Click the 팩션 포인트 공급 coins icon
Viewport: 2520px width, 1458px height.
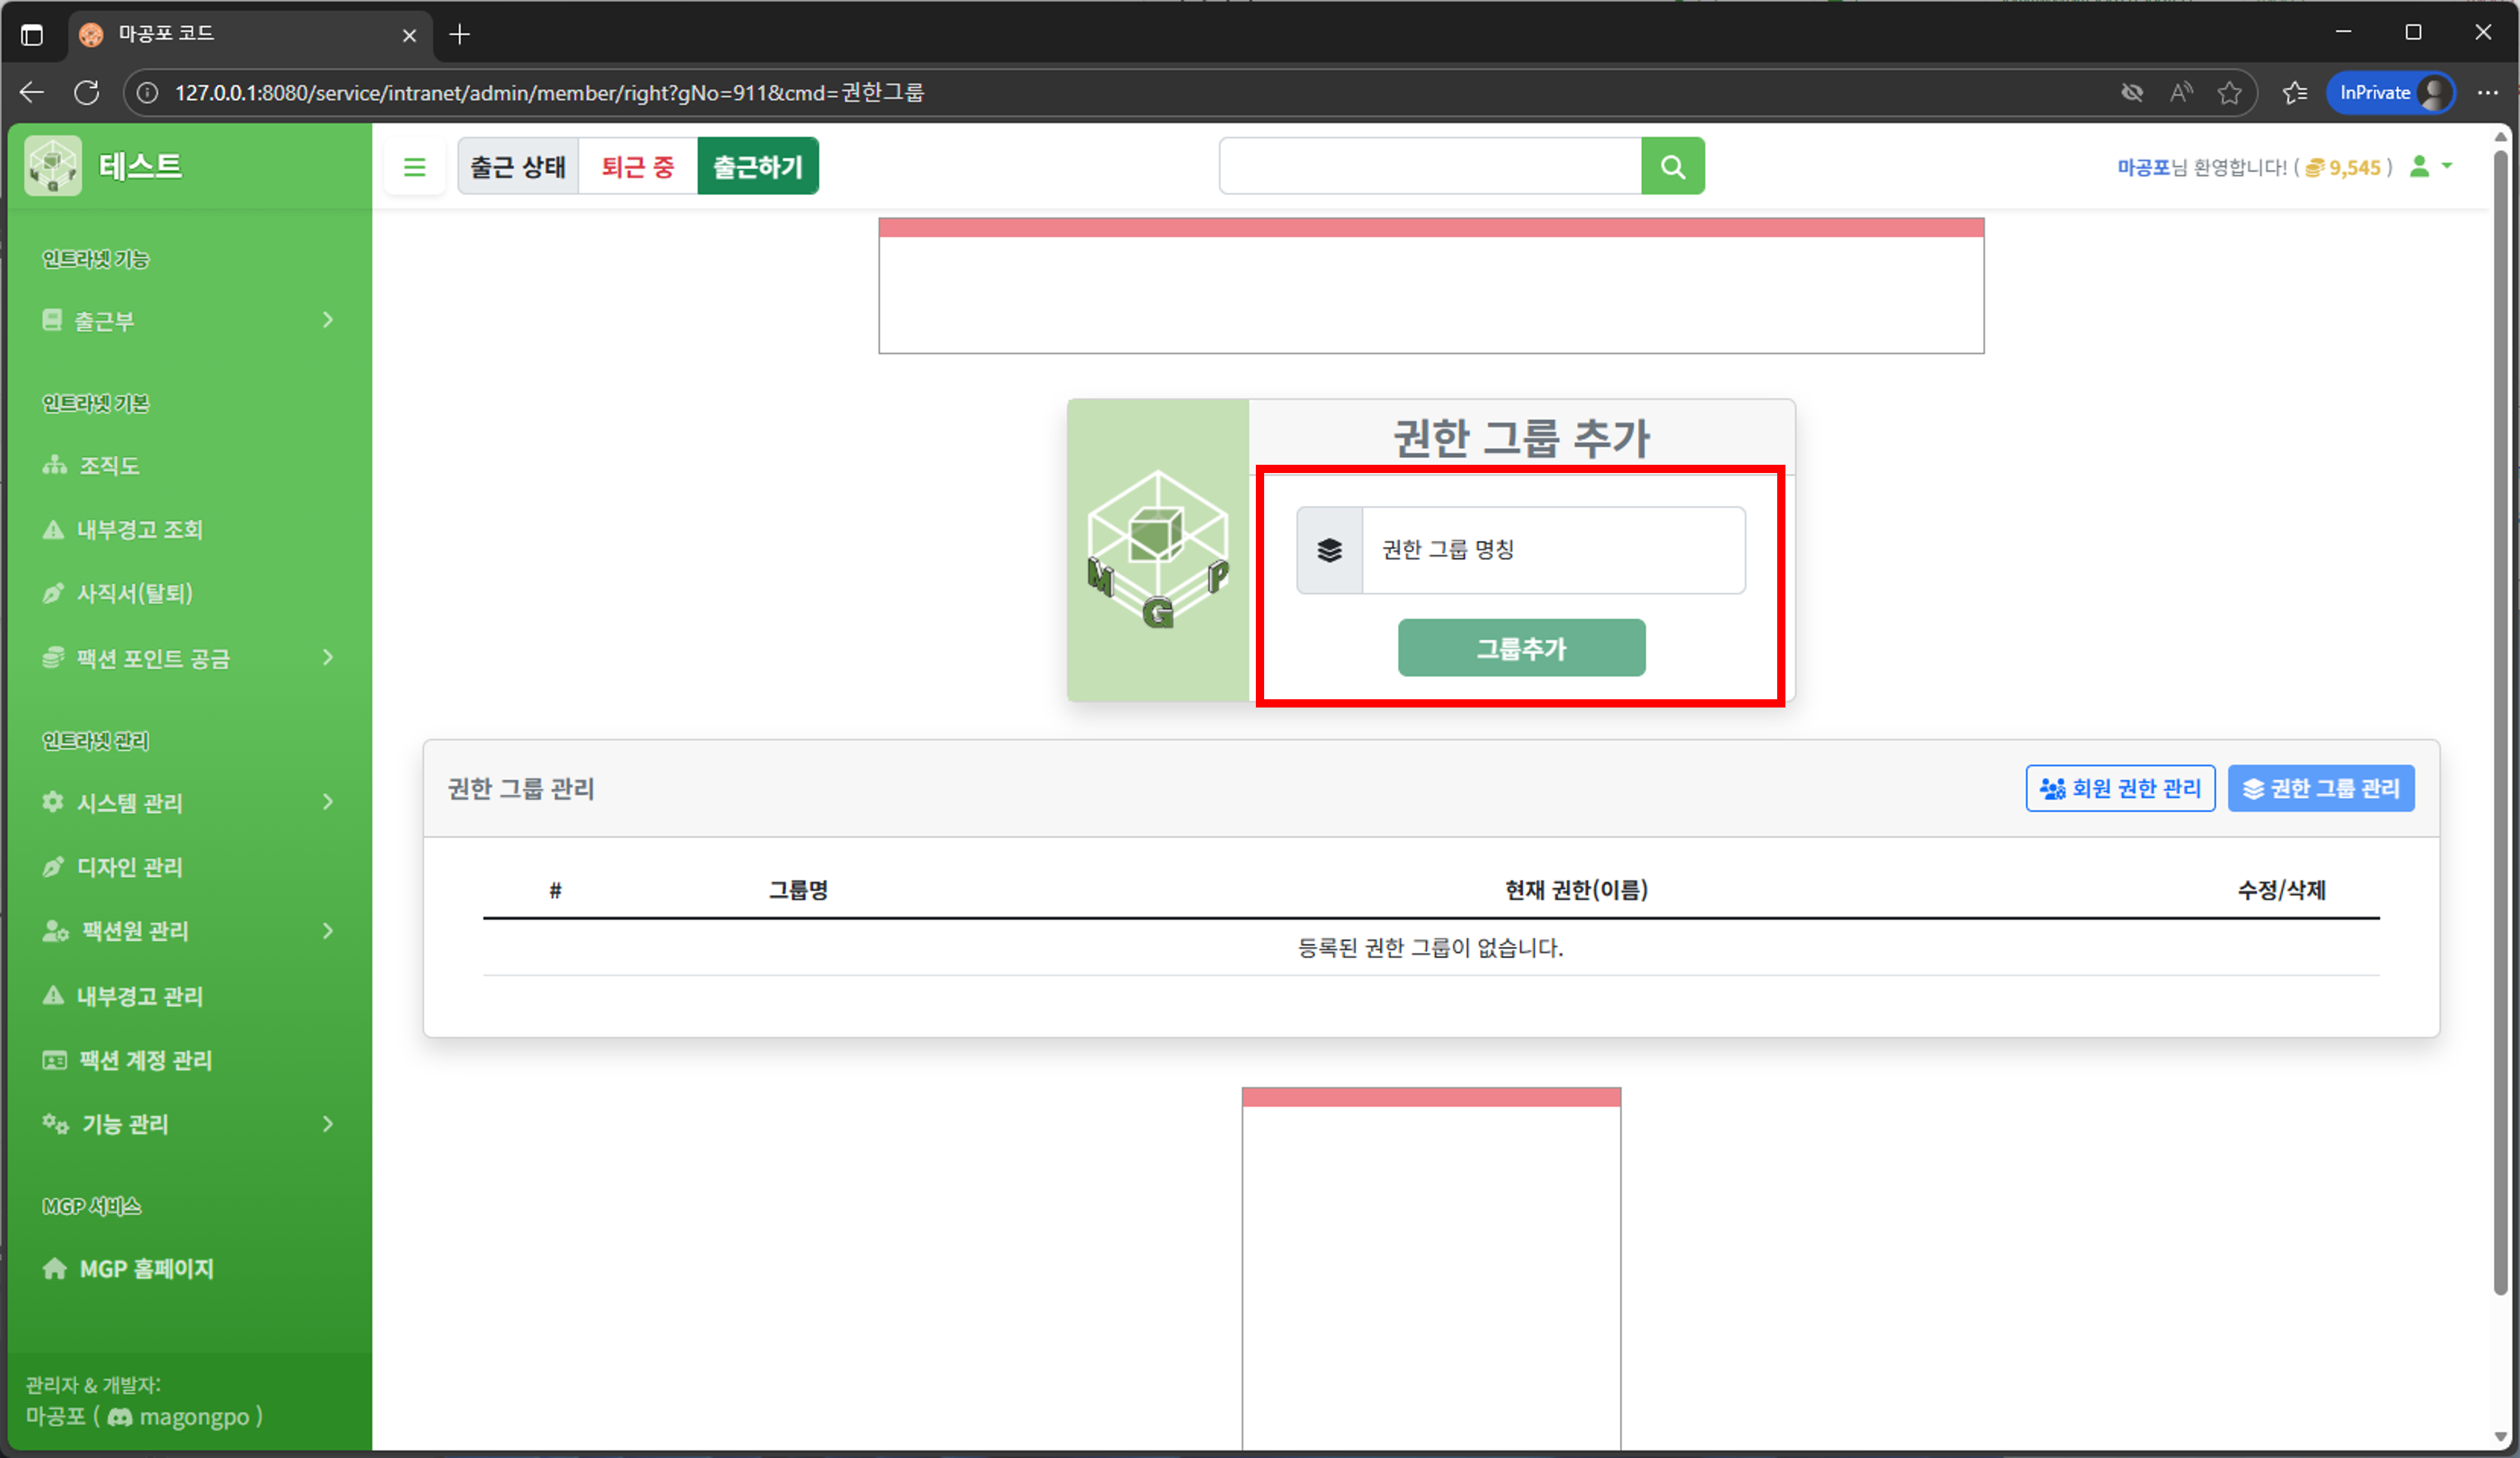[53, 658]
